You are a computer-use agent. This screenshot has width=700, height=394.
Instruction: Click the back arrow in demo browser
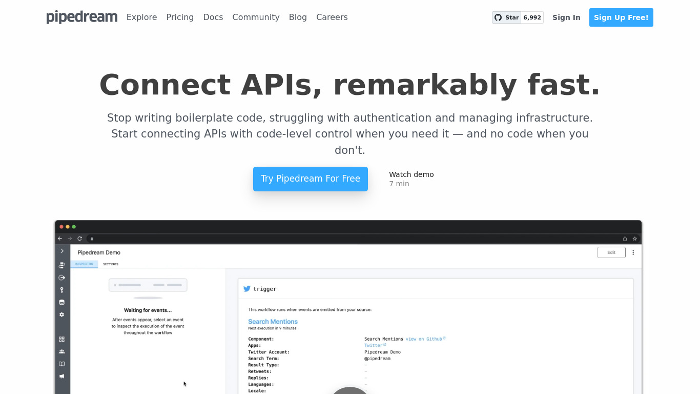click(60, 239)
